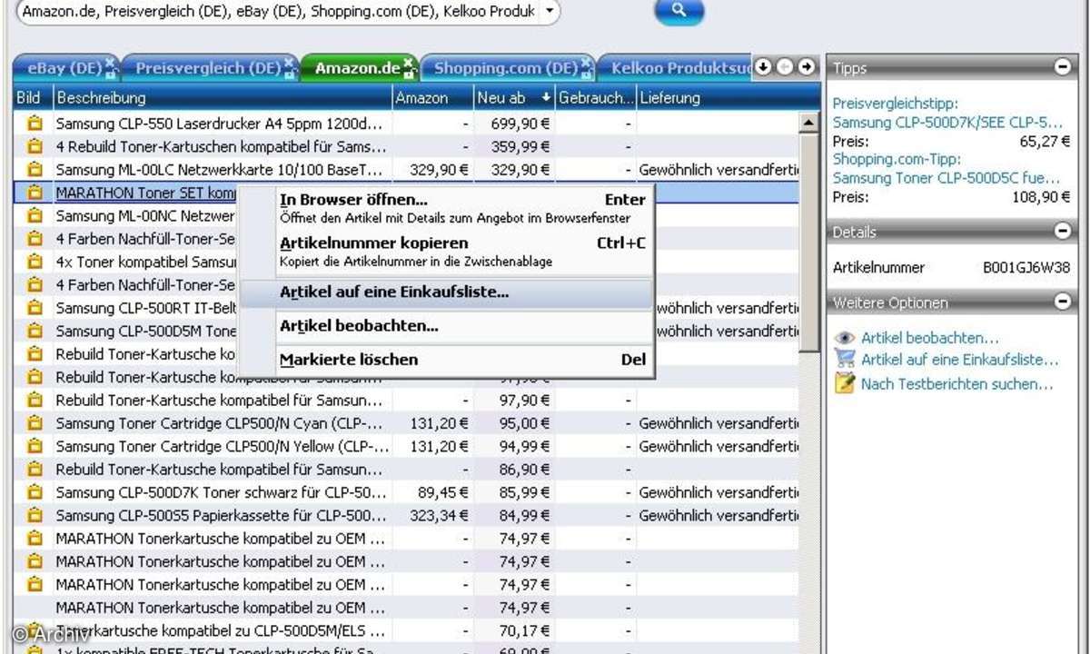
Task: Click the Artikelnummer value 'B001GJ6W38'
Action: [x=1026, y=267]
